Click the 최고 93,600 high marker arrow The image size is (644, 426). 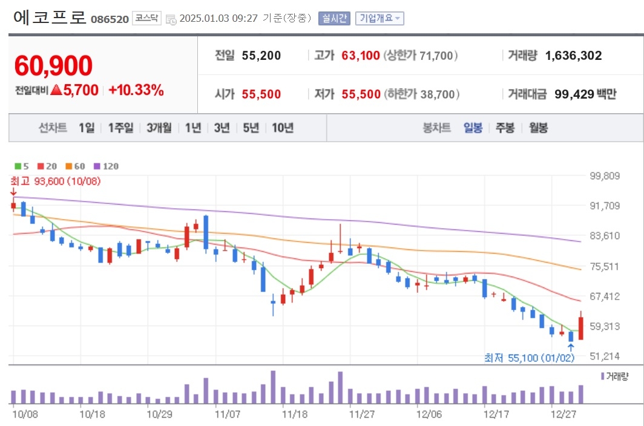(13, 192)
